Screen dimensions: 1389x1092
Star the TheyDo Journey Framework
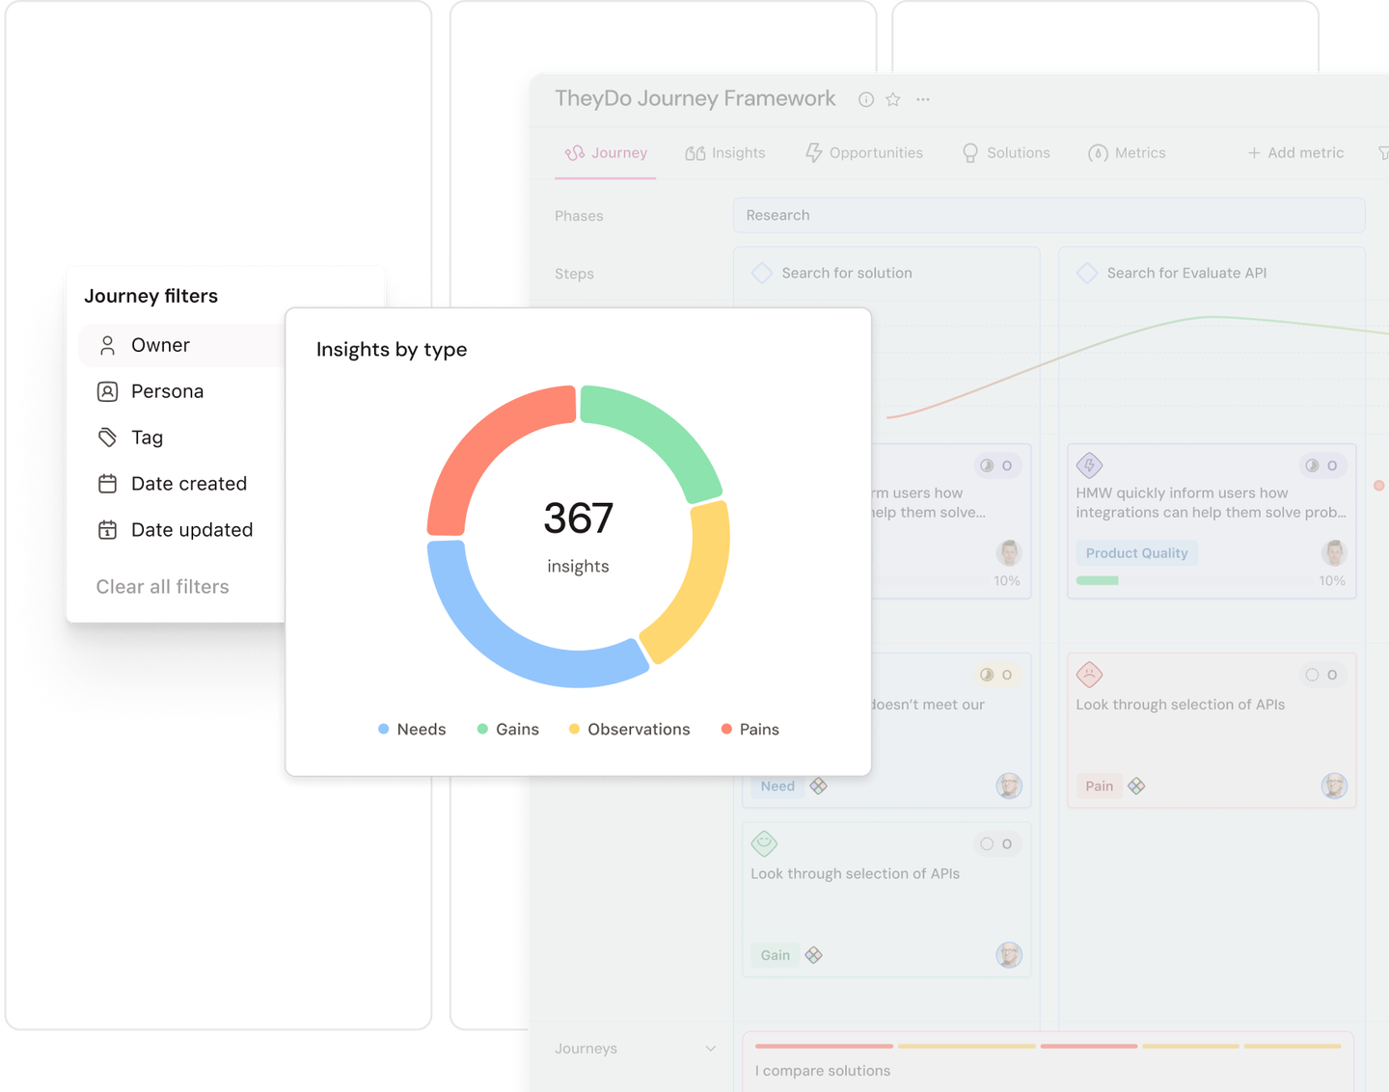coord(893,99)
